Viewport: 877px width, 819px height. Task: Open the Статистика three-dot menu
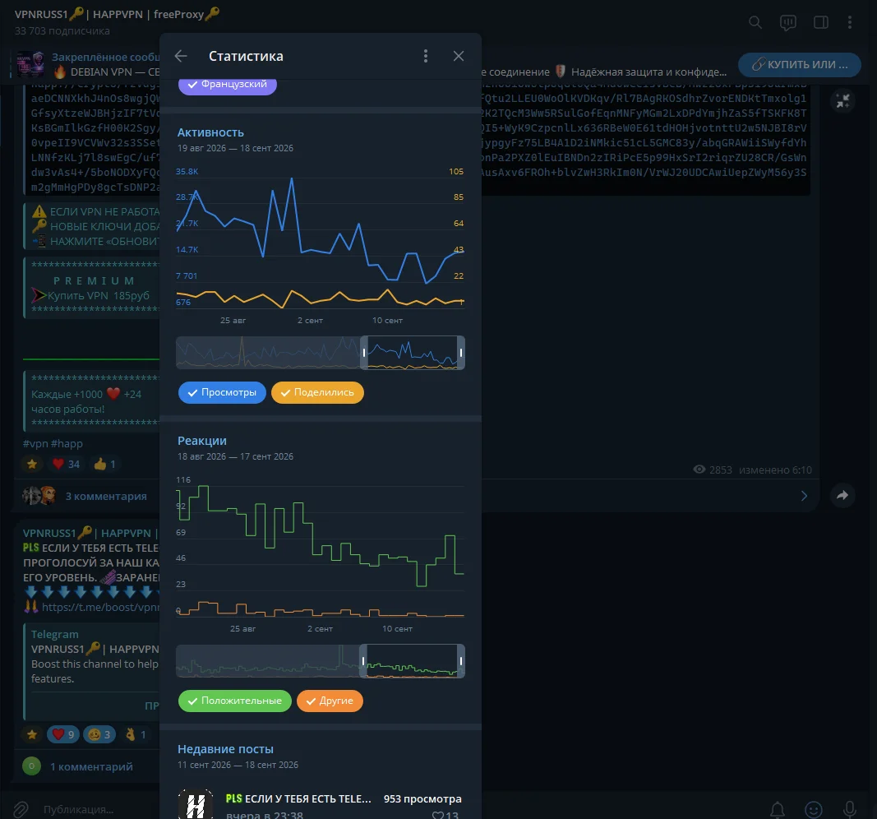click(426, 56)
